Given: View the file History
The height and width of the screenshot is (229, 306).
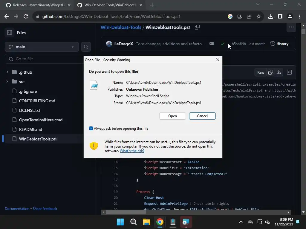Looking at the screenshot, I should [x=279, y=44].
